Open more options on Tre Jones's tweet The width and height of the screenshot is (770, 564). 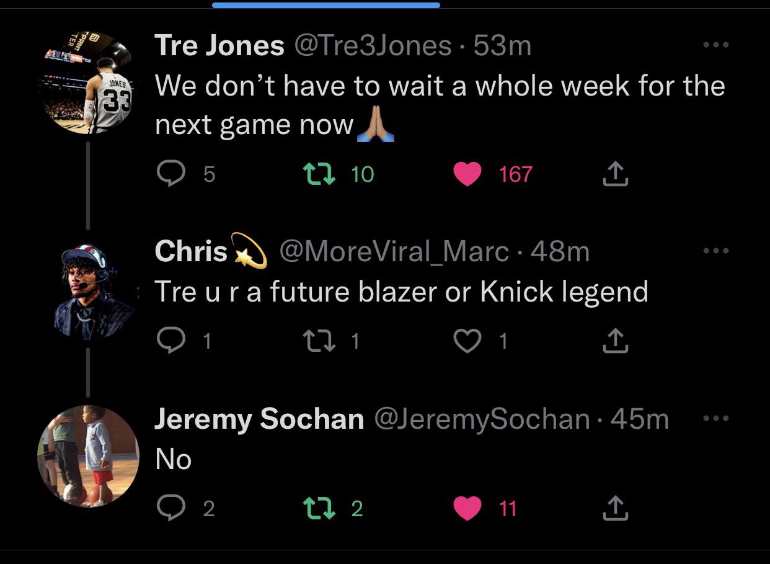pos(716,45)
